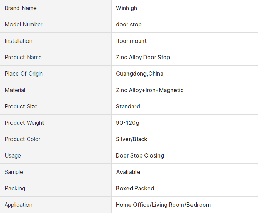The height and width of the screenshot is (214, 258).
Task: Select 'Home Office/Living Room/Bedroom' application text
Action: coord(163,205)
